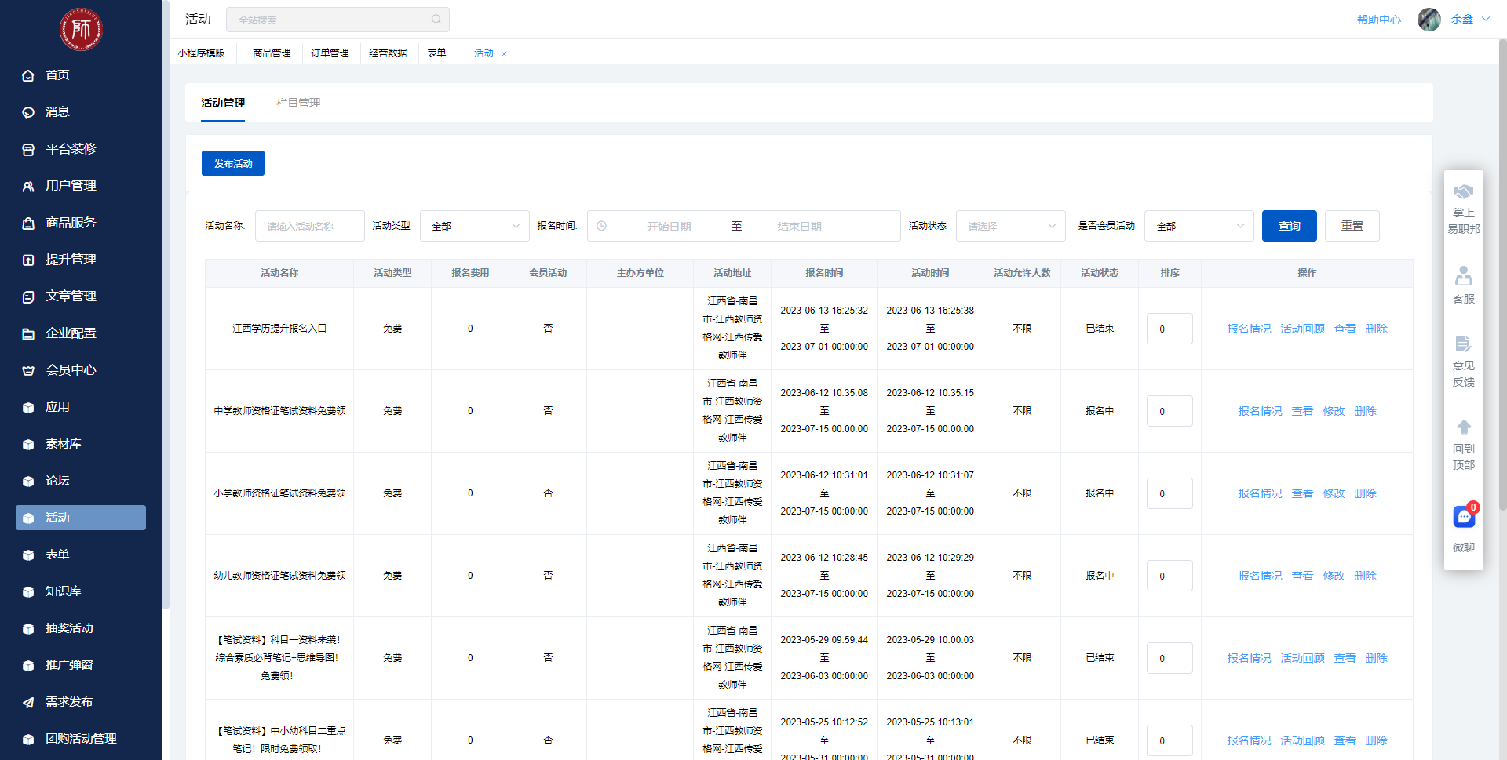Open the customer service agent icon
This screenshot has height=760, width=1507.
[1464, 276]
